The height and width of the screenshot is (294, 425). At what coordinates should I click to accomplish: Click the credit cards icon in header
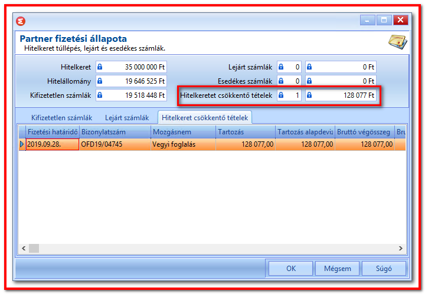pos(398,42)
